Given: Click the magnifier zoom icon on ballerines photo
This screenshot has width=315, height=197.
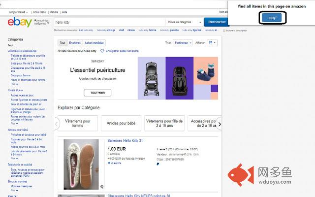Looking at the screenshot, I should (x=102, y=187).
